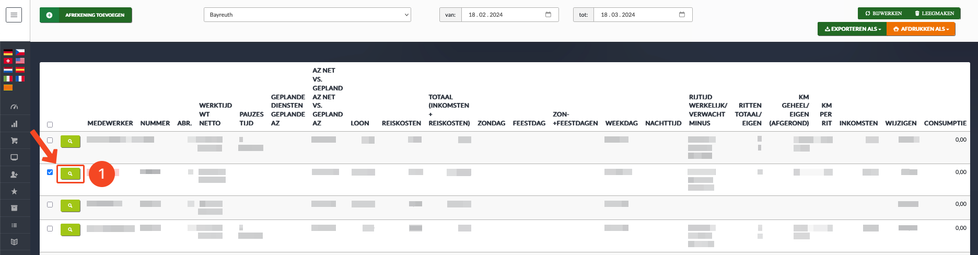Image resolution: width=978 pixels, height=255 pixels.
Task: Sort by the Loon column header
Action: coord(360,123)
